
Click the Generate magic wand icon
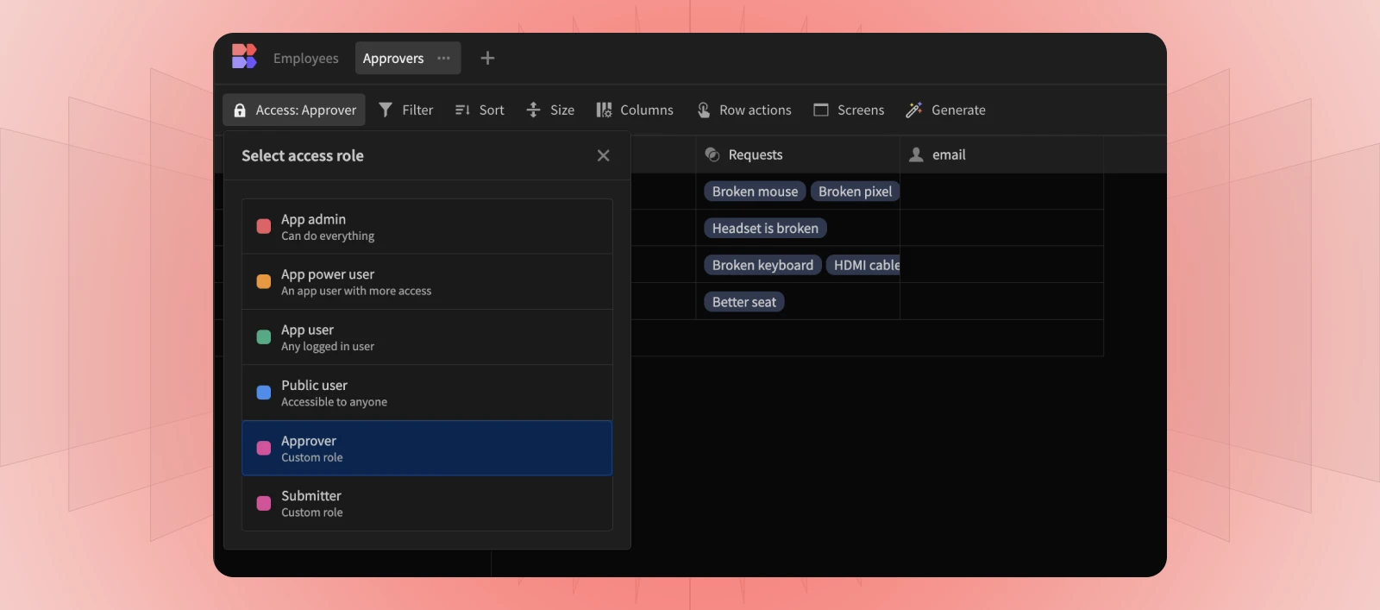[x=914, y=110]
